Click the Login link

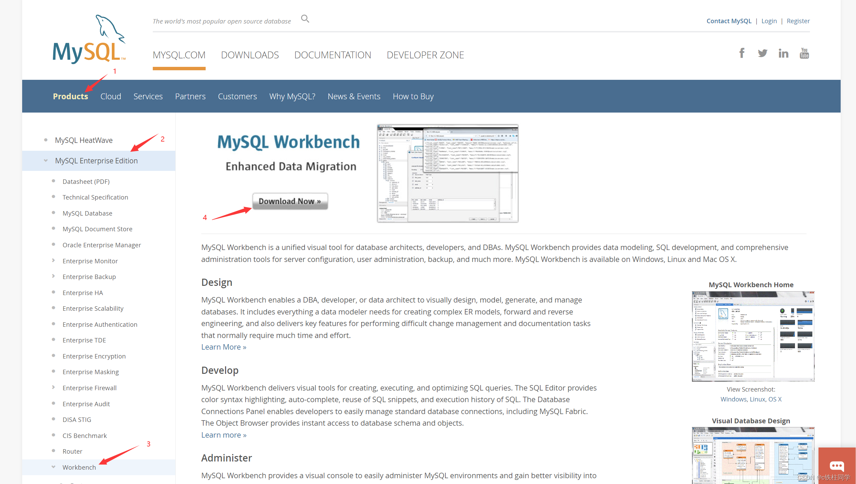[x=769, y=21]
